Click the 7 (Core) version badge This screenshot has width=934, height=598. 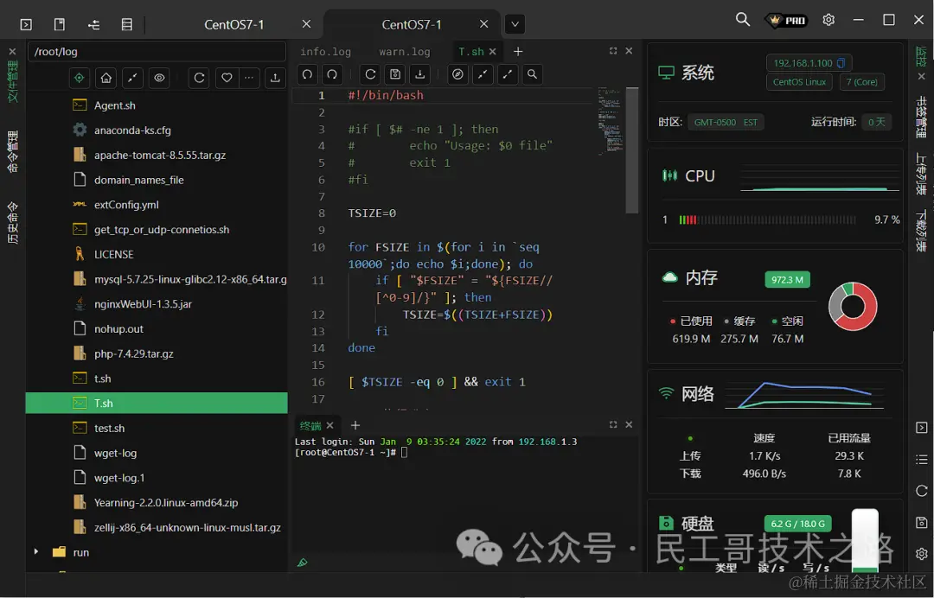pos(862,82)
